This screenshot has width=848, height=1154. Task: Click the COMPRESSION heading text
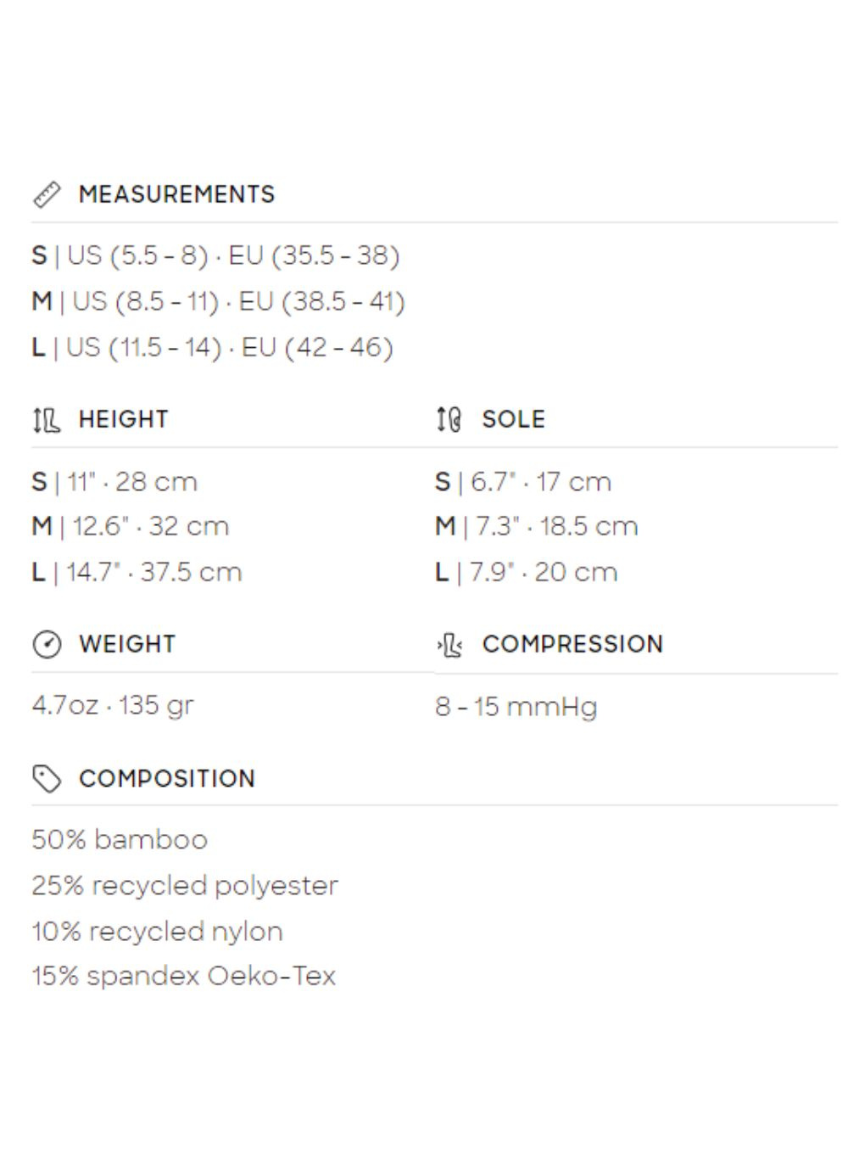click(572, 644)
